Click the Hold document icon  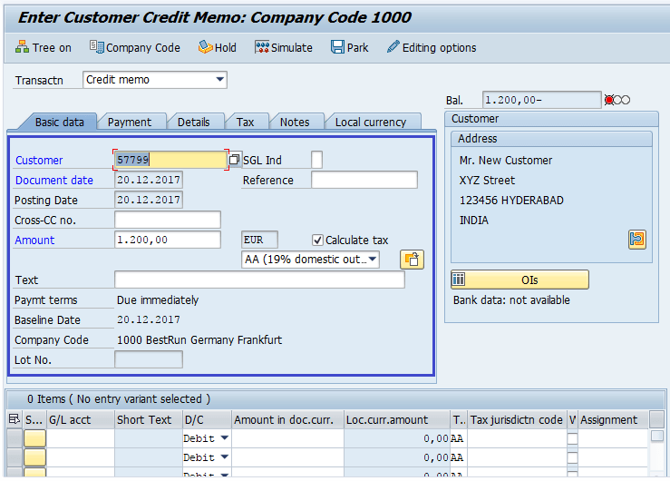(x=206, y=47)
